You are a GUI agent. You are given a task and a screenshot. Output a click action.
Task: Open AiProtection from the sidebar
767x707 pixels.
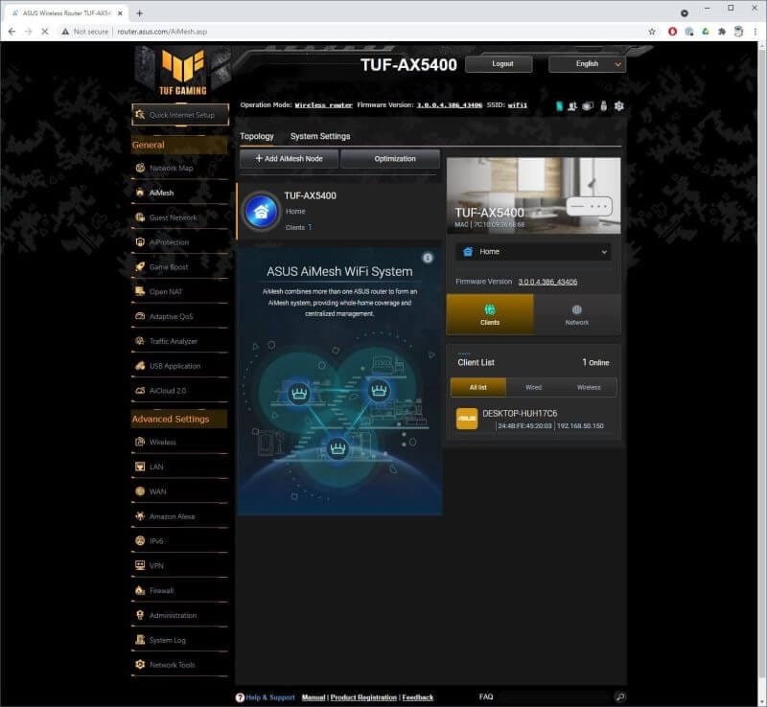141,242
